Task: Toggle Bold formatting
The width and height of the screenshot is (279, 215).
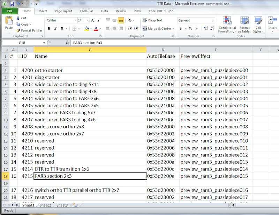Action: click(x=49, y=29)
